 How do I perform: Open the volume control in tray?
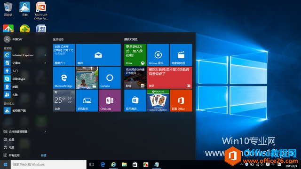click(262, 165)
